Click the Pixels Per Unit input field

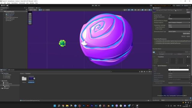click(179, 15)
